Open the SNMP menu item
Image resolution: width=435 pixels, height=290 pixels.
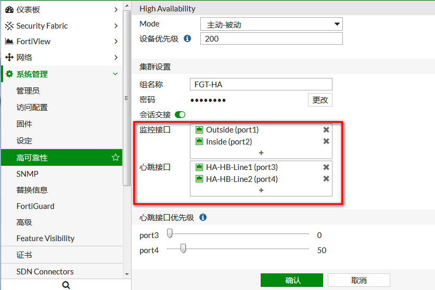[27, 174]
